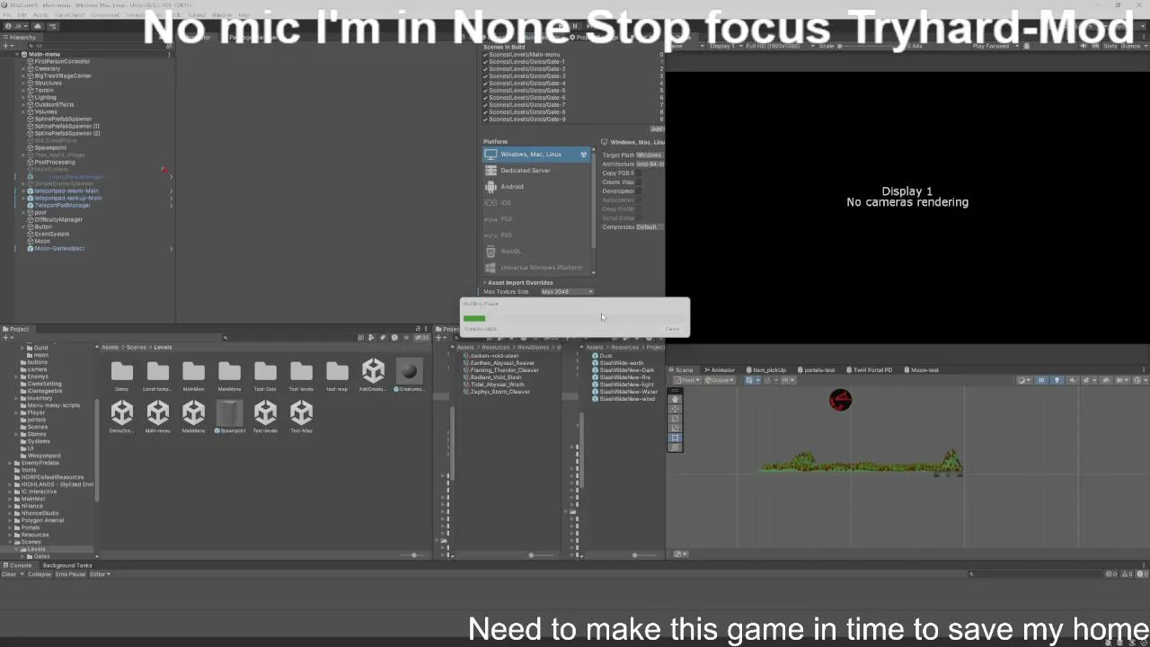The image size is (1150, 647).
Task: Select the highlighted Rect tool in Scene view
Action: click(676, 438)
